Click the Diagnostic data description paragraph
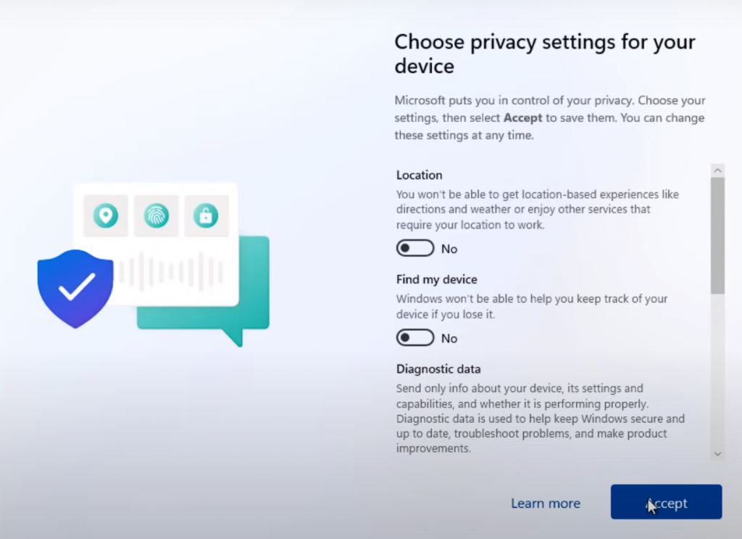Image resolution: width=742 pixels, height=539 pixels. 540,419
